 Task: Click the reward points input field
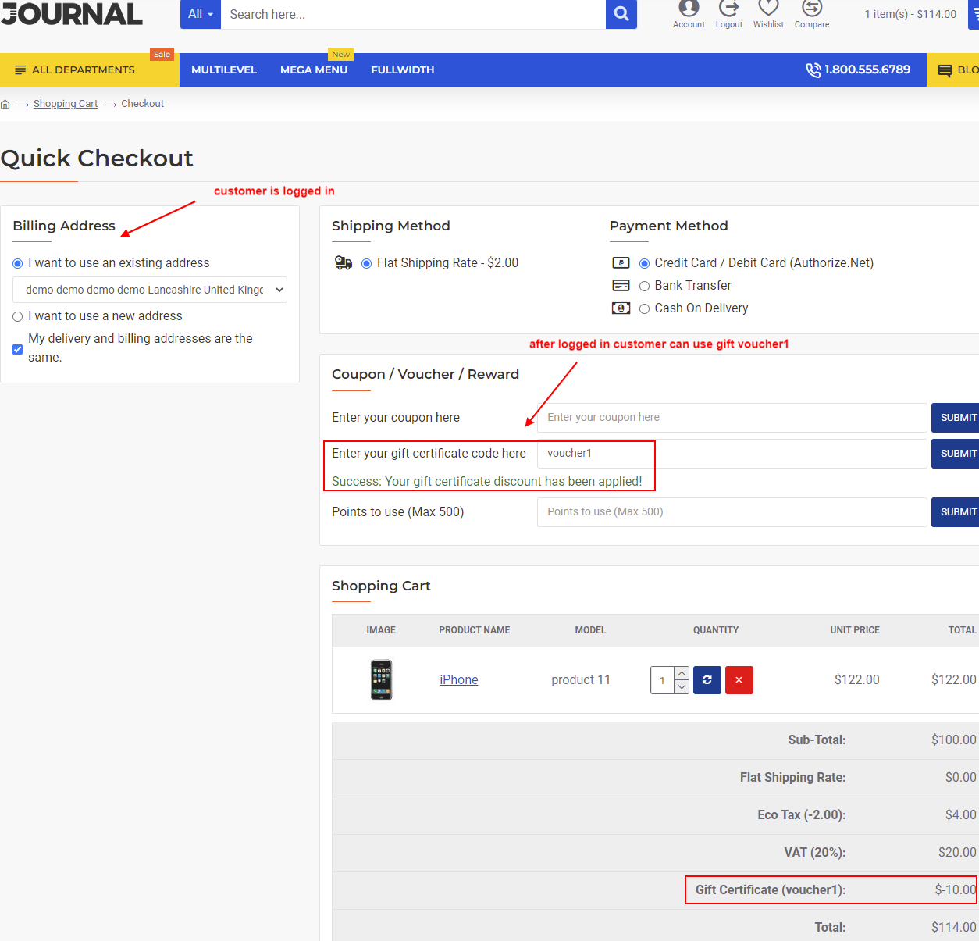[x=732, y=512]
